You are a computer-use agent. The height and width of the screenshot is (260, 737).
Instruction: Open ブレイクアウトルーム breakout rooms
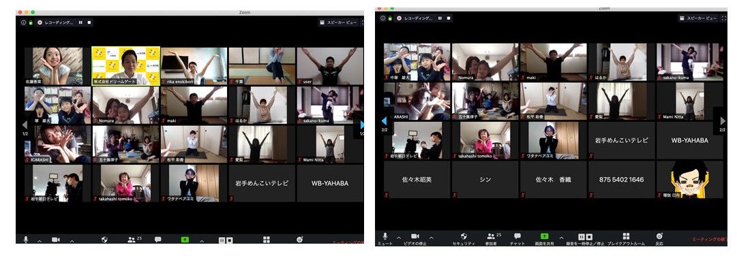pos(626,237)
